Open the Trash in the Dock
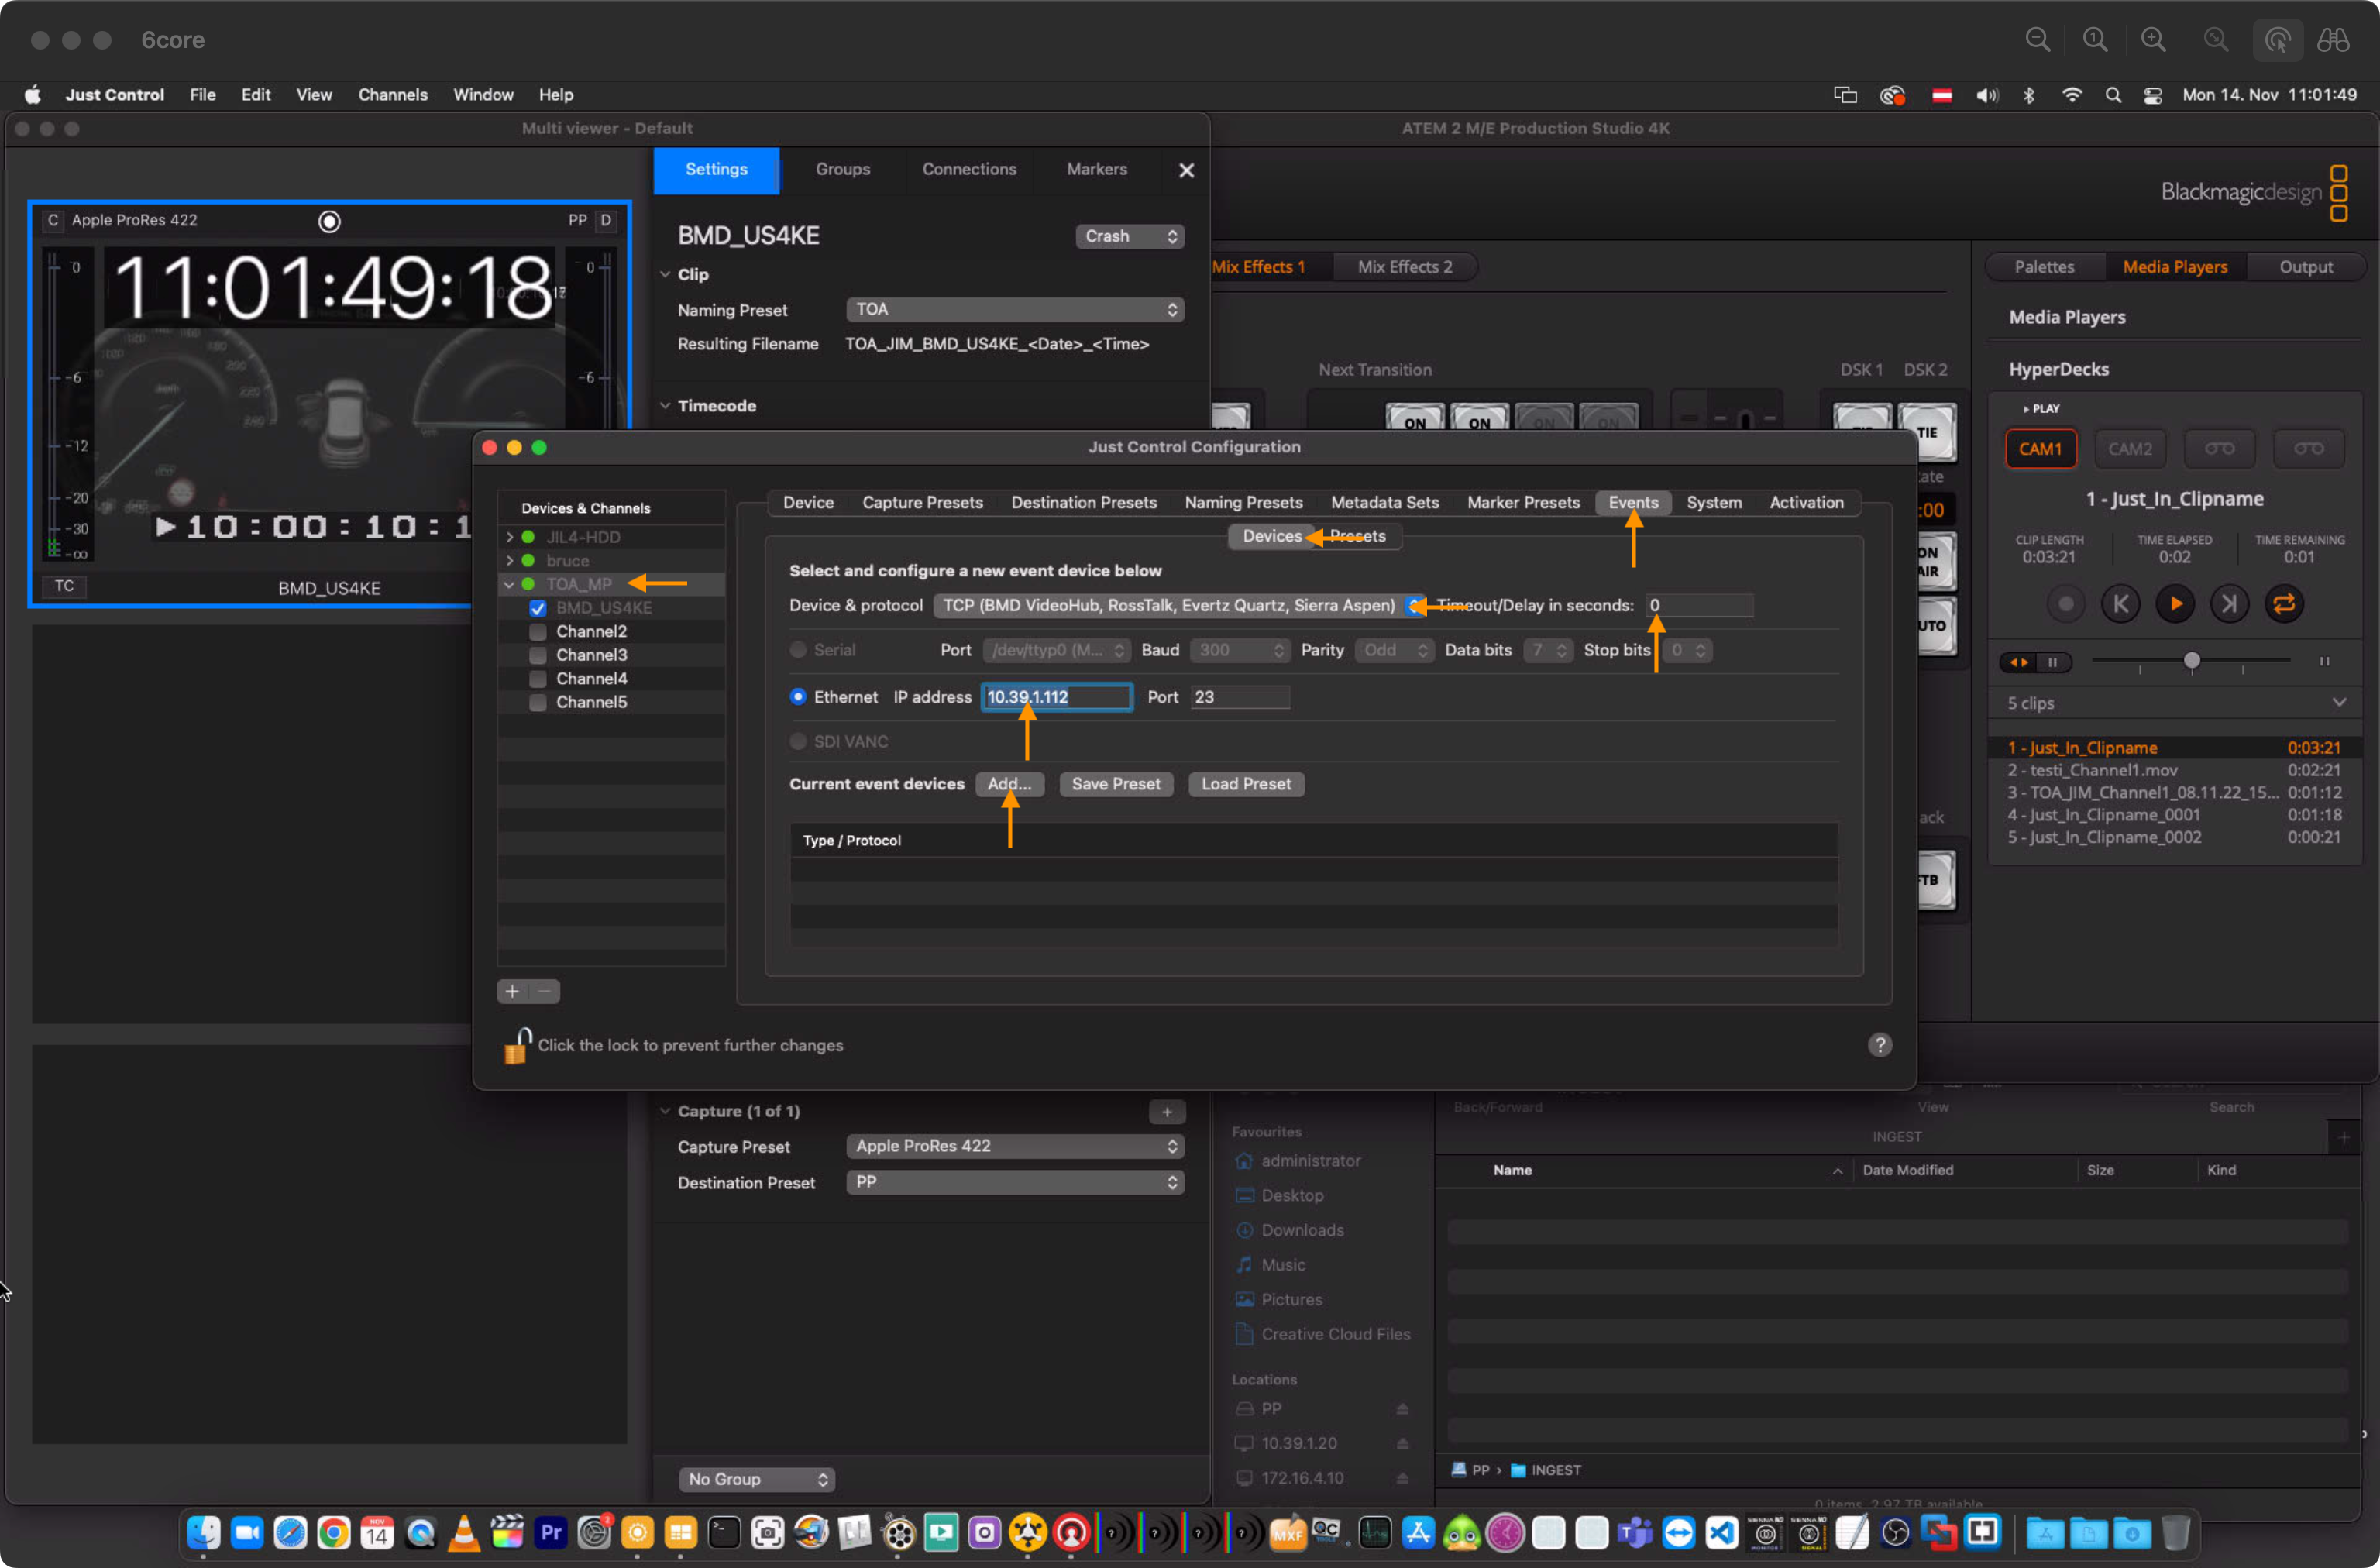This screenshot has width=2380, height=1568. (x=2175, y=1532)
